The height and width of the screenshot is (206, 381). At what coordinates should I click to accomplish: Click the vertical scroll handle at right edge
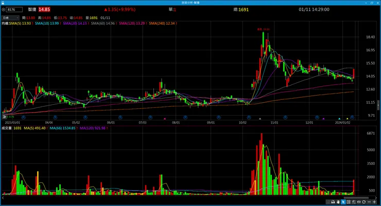click(378, 105)
